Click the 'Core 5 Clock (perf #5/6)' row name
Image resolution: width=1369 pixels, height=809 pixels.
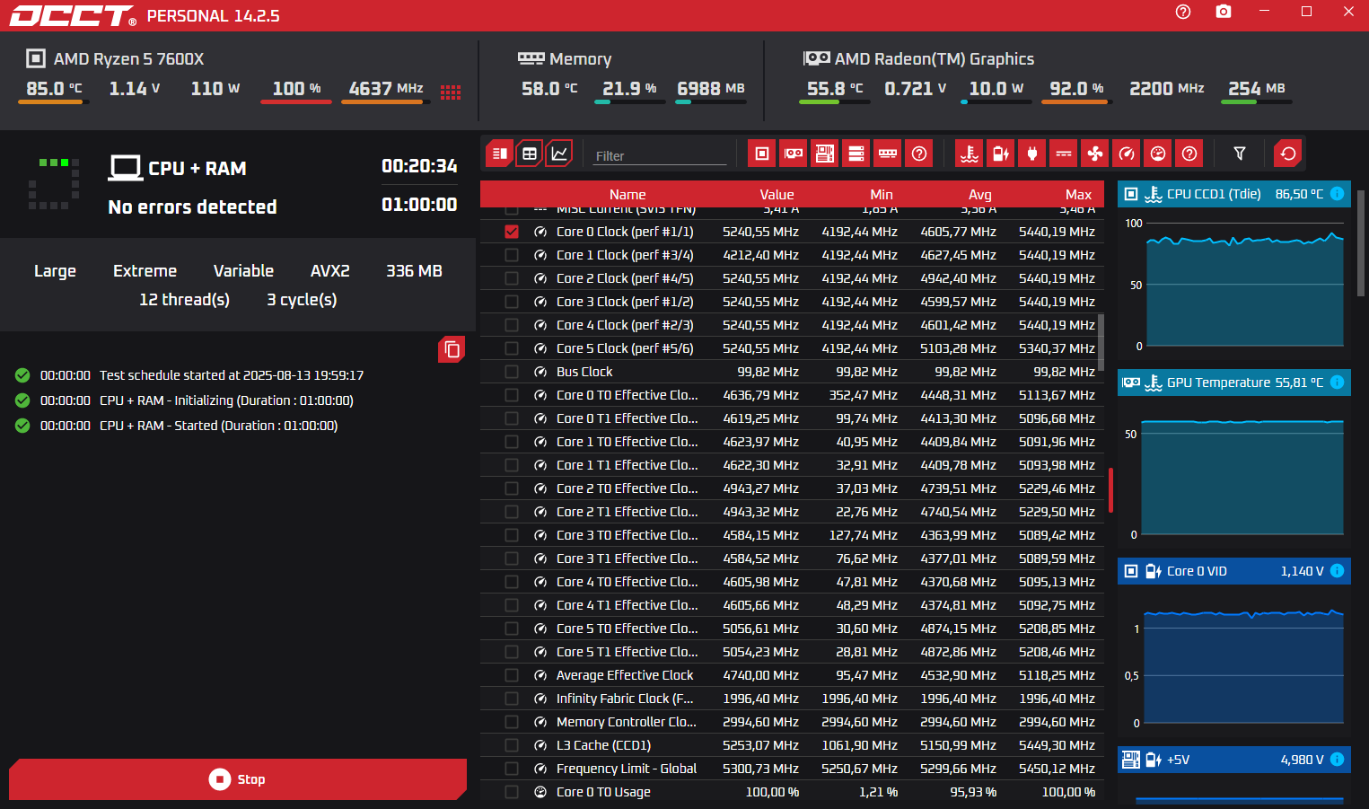625,348
